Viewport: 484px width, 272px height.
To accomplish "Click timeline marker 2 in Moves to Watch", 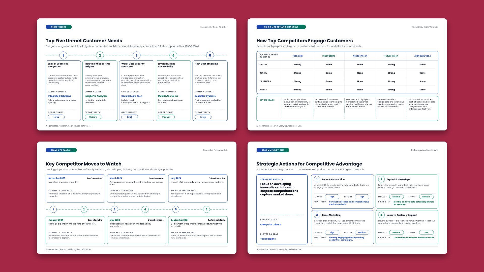I will 84,209.
